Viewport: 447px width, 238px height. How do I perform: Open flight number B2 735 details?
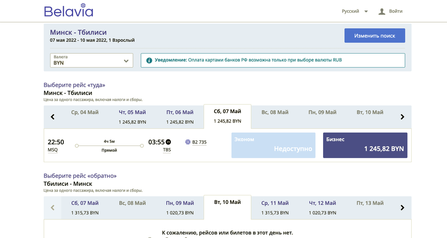point(199,142)
